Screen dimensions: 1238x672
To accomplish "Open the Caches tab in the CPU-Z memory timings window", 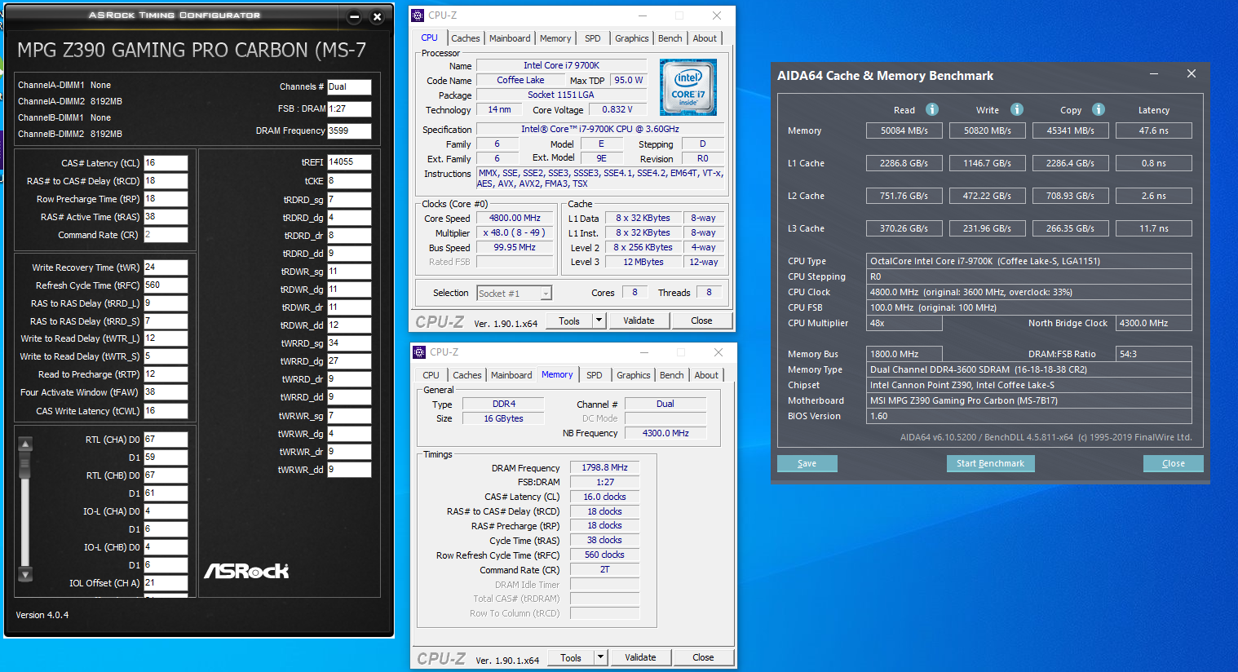I will coord(467,375).
